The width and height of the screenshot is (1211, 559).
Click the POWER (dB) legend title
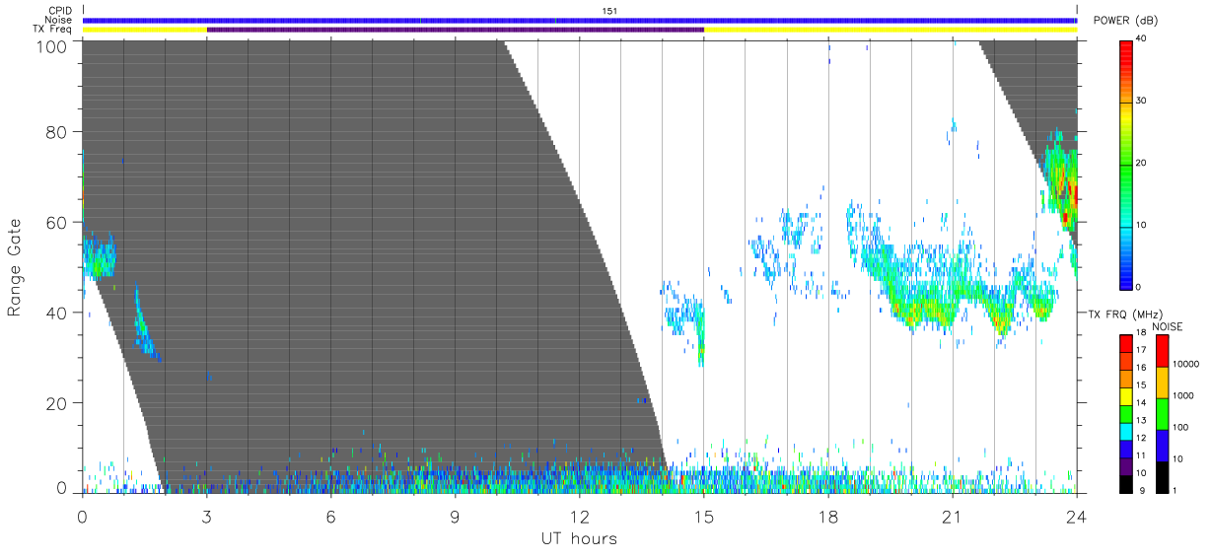coord(1127,21)
